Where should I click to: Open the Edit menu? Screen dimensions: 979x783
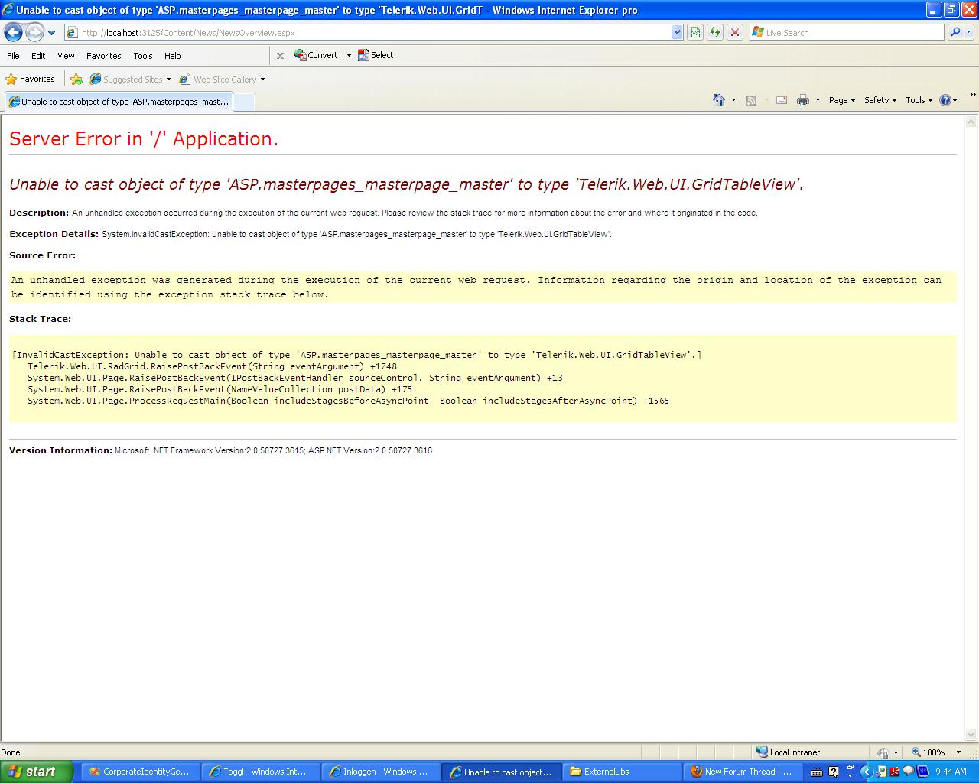point(38,56)
